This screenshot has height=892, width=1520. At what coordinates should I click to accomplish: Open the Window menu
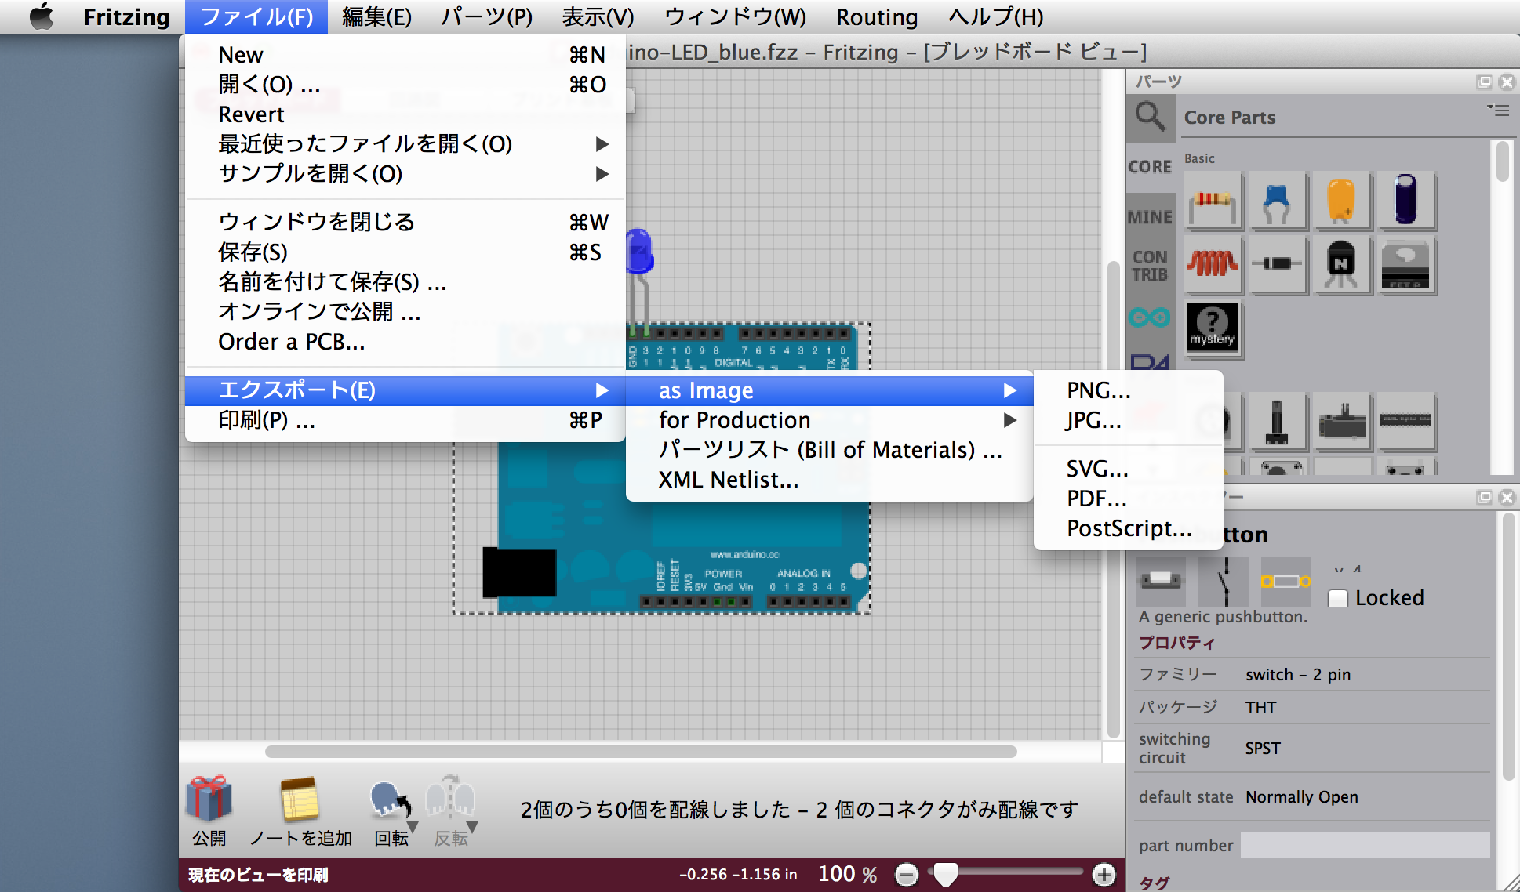735,16
